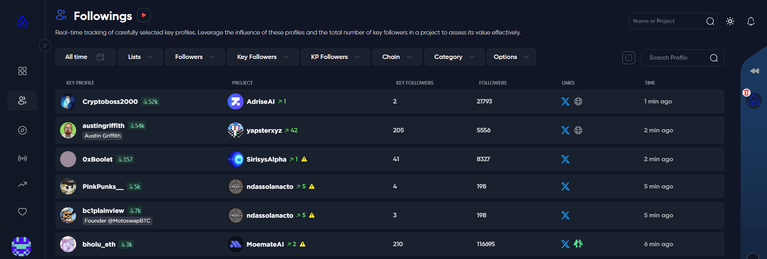The height and width of the screenshot is (259, 767).
Task: Open the broadcast signal icon in sidebar
Action: click(22, 158)
